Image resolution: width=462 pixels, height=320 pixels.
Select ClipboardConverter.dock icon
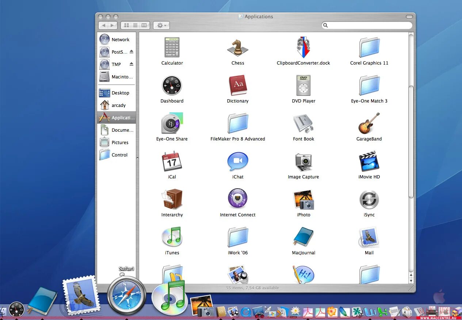(x=303, y=47)
